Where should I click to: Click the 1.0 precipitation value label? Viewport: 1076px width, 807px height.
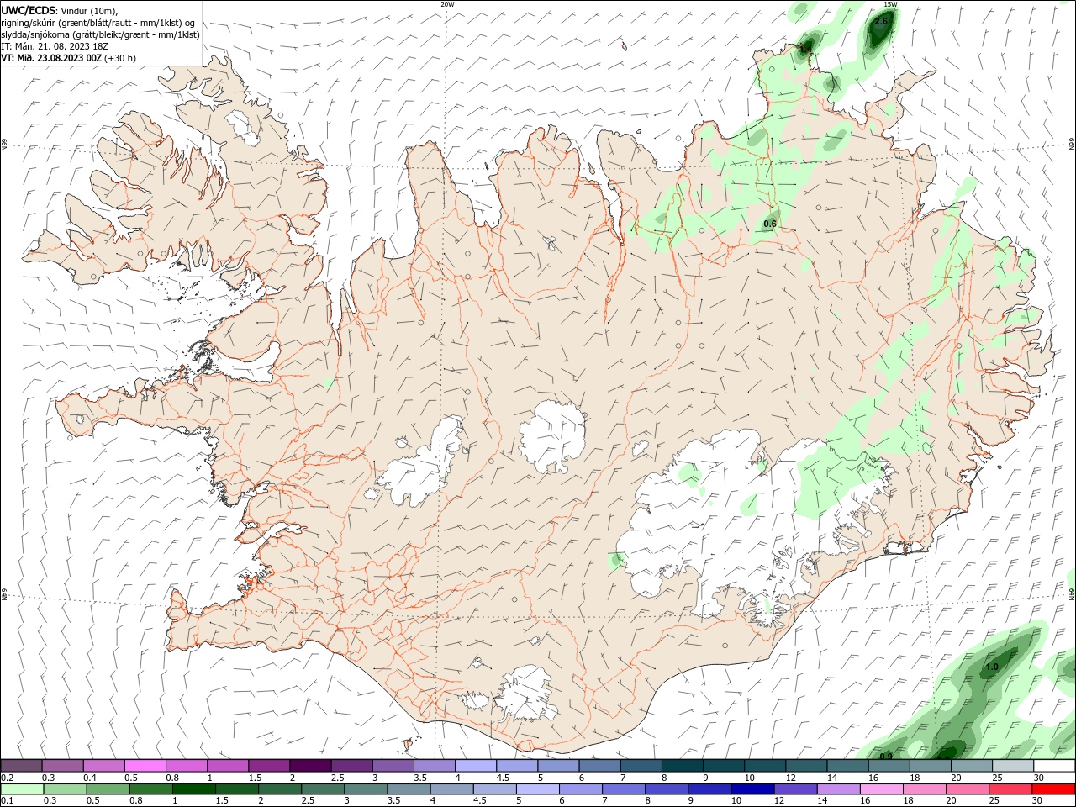991,667
